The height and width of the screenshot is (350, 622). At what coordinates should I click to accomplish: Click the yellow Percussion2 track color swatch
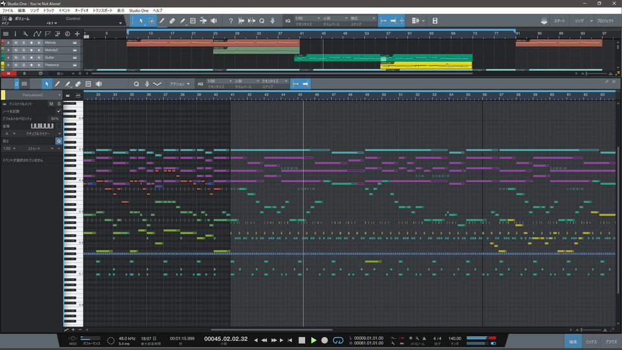3,95
